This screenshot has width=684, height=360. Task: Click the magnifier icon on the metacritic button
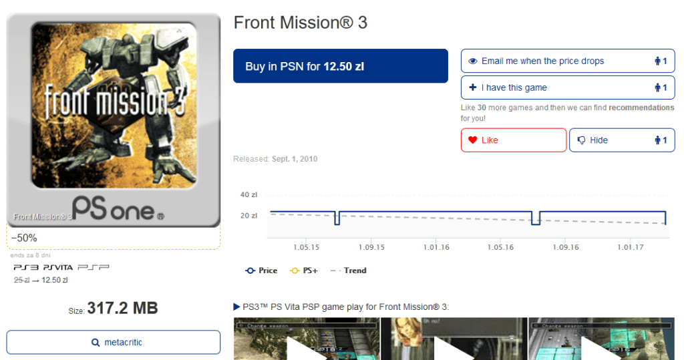tap(96, 343)
